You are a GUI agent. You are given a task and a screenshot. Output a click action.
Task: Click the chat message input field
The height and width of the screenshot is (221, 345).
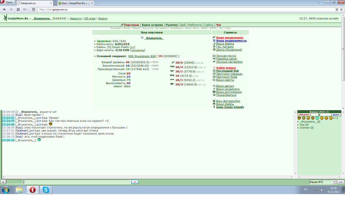pos(77,182)
